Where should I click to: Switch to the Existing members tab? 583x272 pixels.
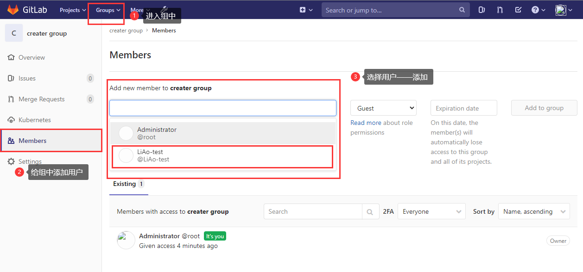[x=124, y=184]
